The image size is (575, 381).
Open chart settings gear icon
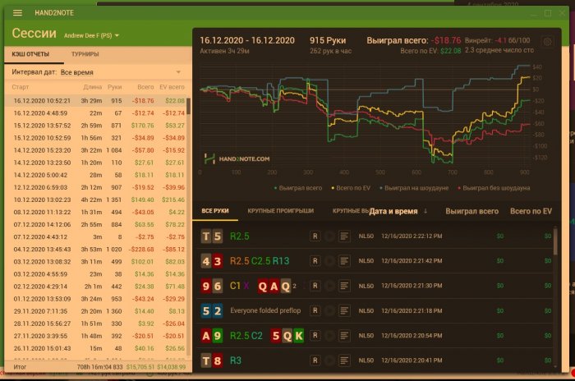click(548, 42)
